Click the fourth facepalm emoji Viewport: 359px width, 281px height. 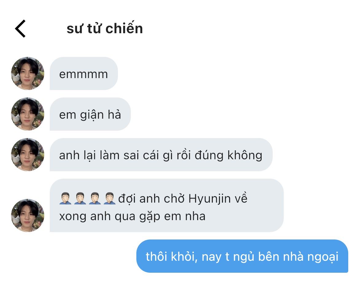point(109,199)
